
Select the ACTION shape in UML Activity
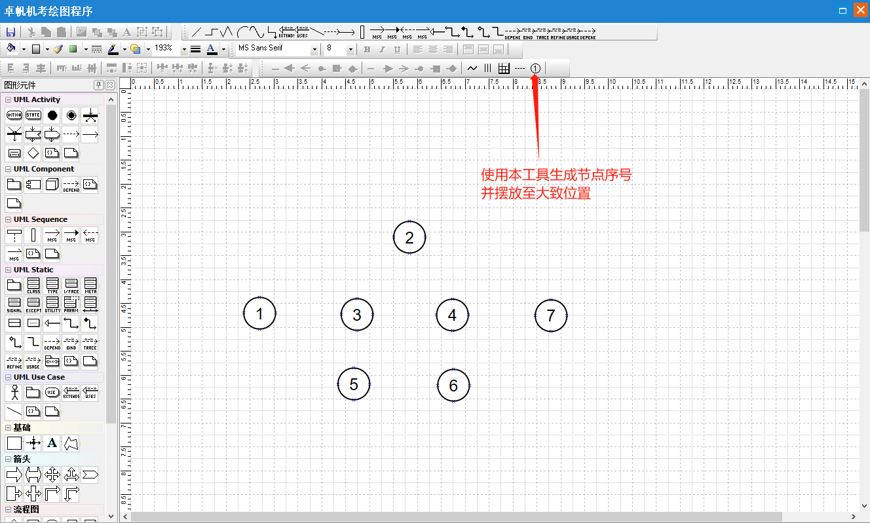(14, 115)
